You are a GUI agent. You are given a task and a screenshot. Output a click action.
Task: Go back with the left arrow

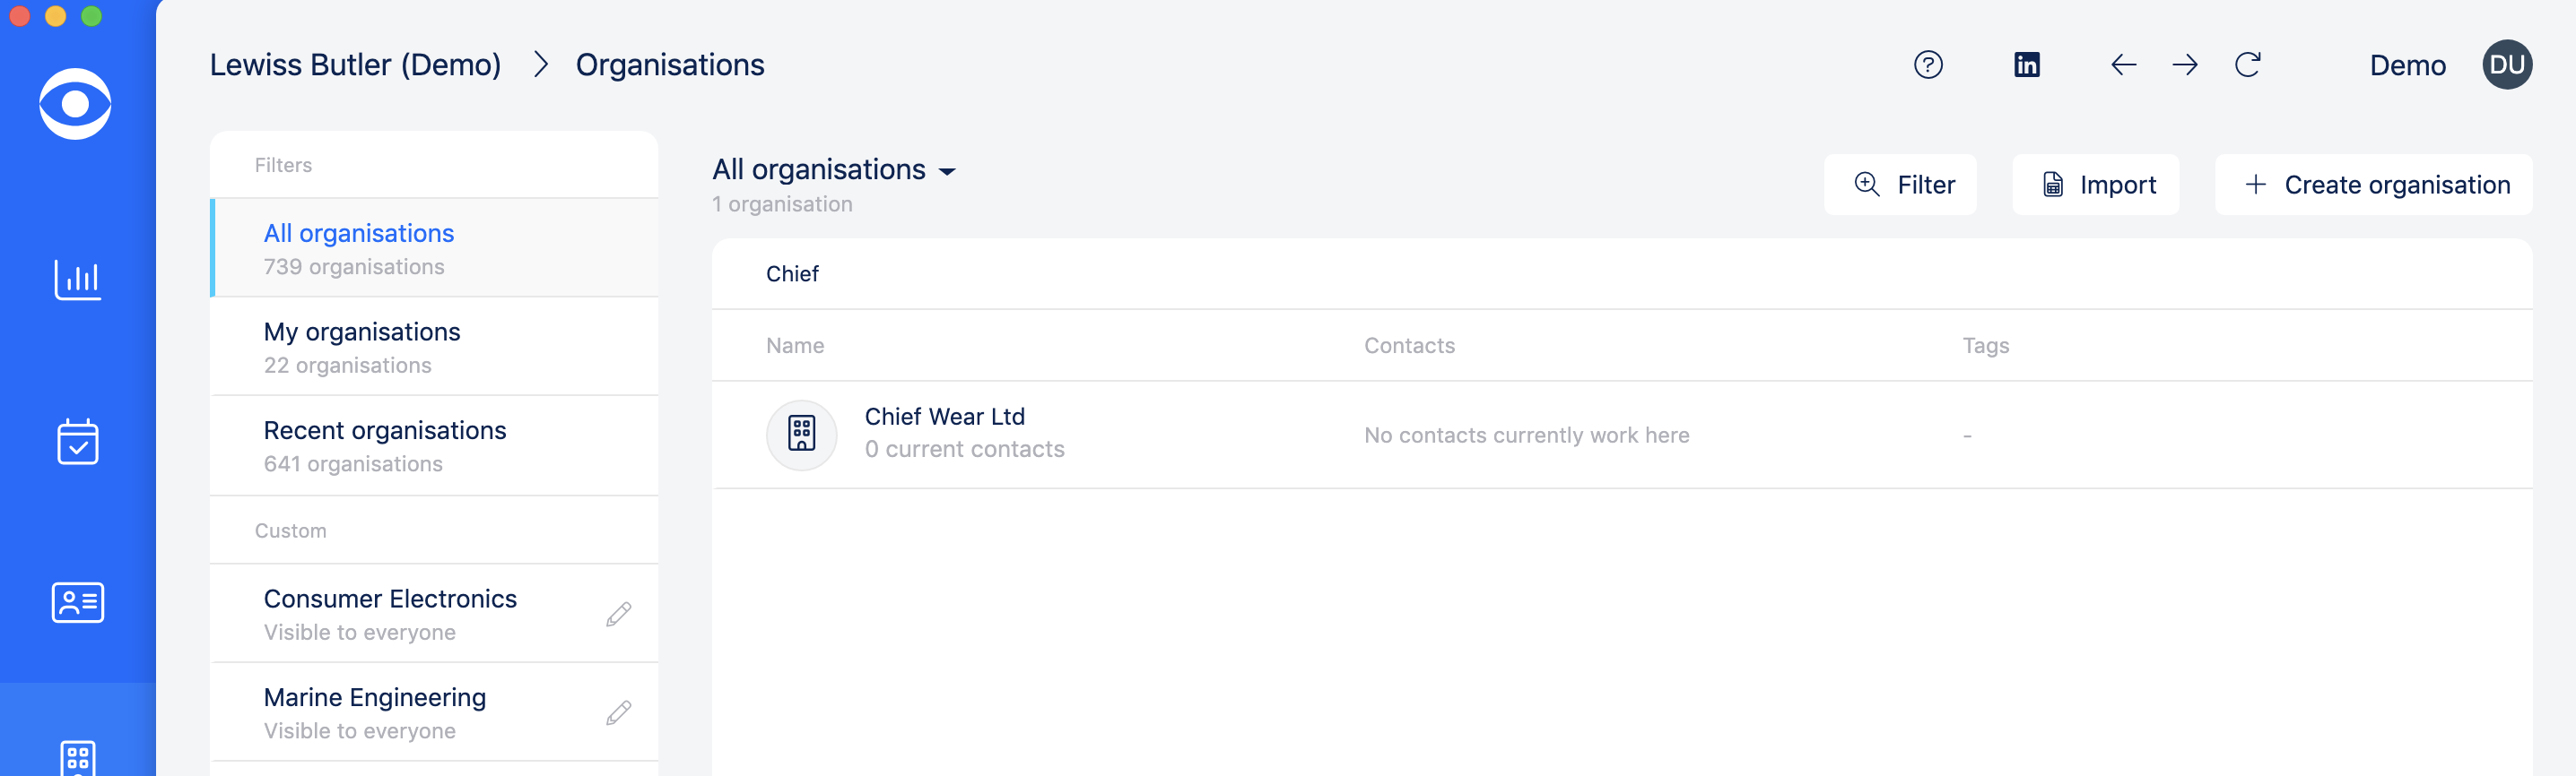2123,65
